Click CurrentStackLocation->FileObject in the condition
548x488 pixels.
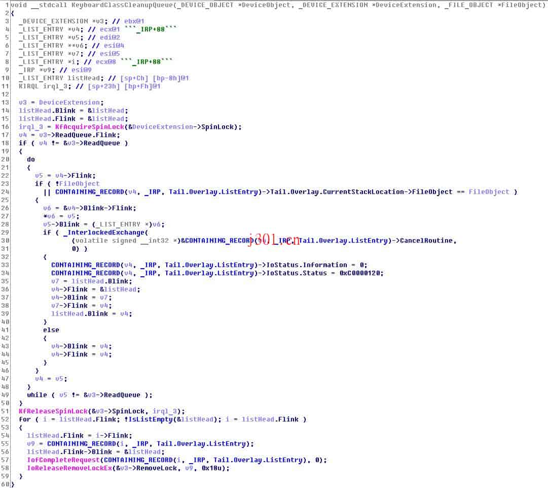click(388, 192)
